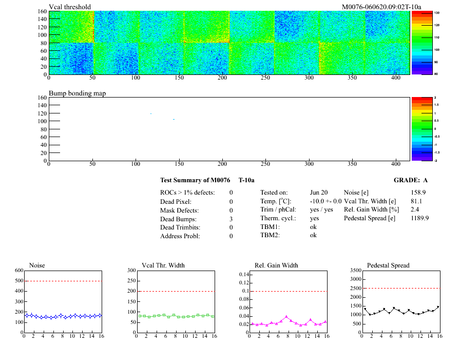Screen dimensions: 460x345
Task: Click the Vcal threshold plot title
Action: click(70, 7)
